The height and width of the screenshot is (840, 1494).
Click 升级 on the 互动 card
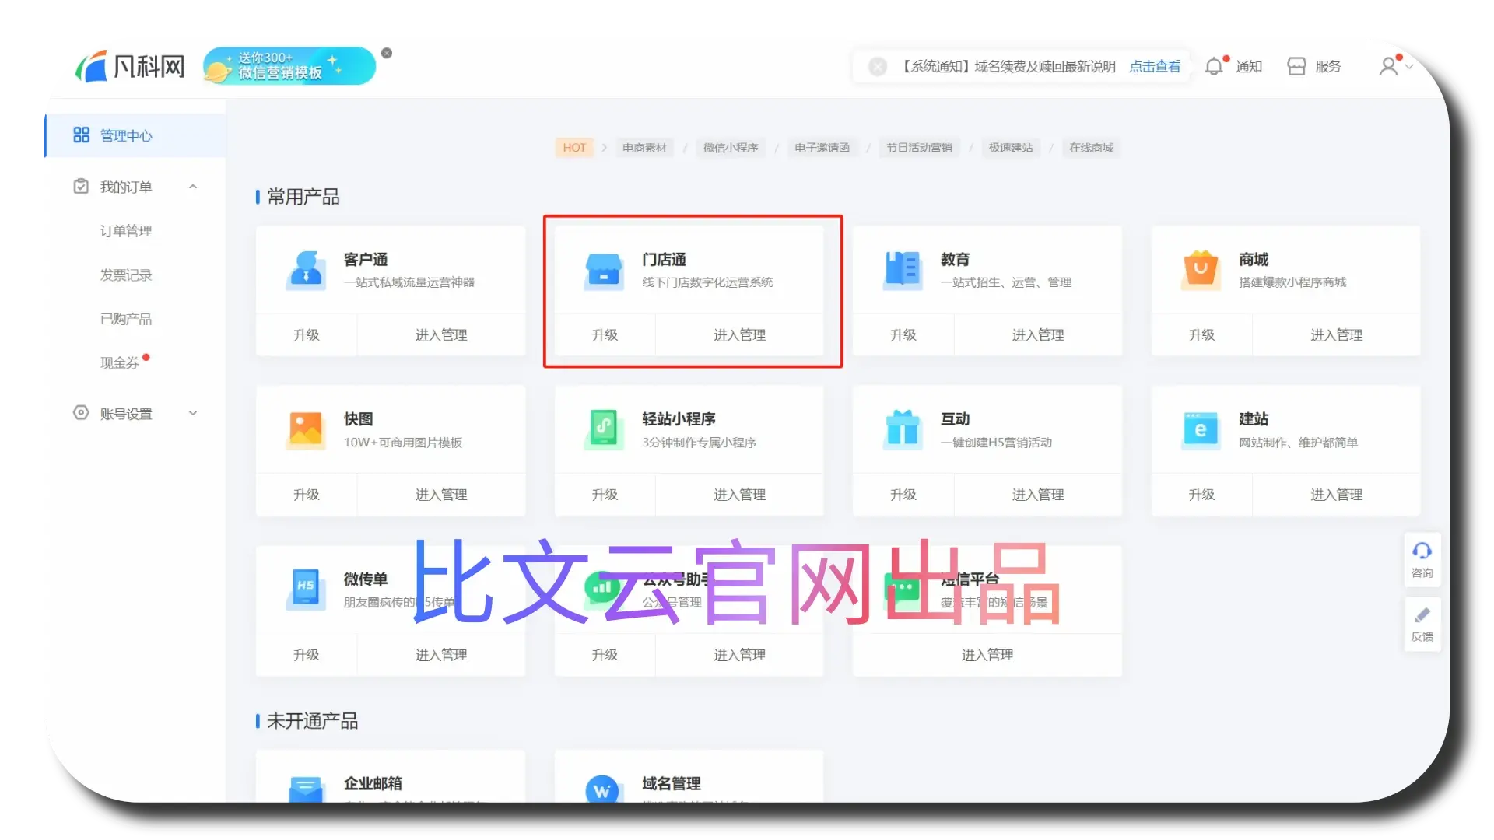[903, 495]
